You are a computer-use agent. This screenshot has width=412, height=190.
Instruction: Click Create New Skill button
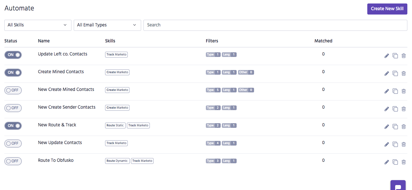[x=387, y=9]
